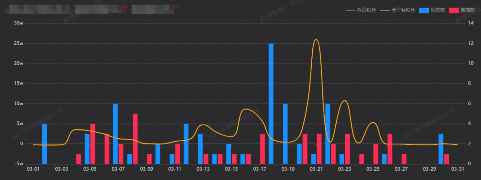Click x-axis date label 03-11
Screen dimensions: 481x180
click(175, 169)
